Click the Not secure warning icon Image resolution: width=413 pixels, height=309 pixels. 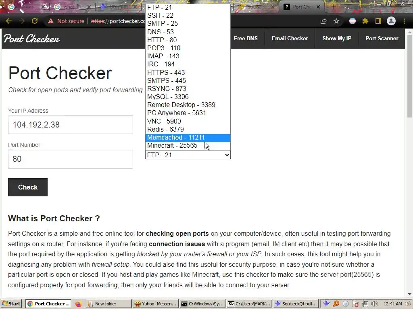(x=51, y=21)
